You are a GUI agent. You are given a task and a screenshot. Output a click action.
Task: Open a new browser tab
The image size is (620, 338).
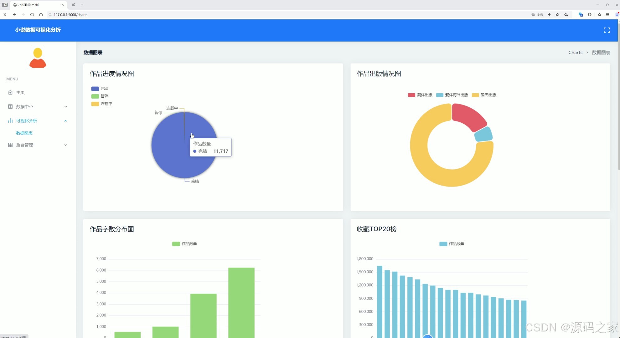(82, 5)
